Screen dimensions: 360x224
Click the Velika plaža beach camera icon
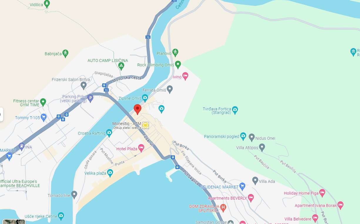point(110,173)
